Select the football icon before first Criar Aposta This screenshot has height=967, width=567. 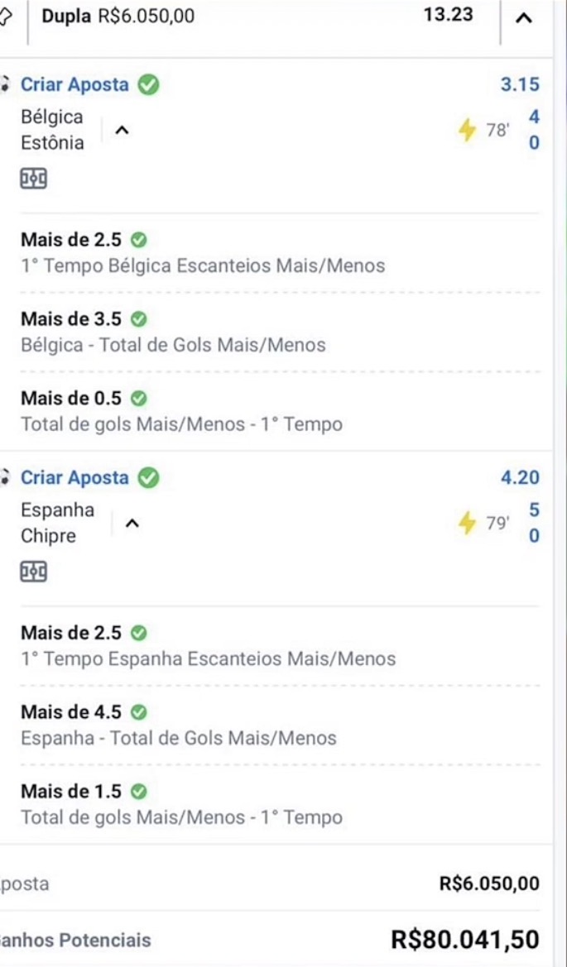5,83
